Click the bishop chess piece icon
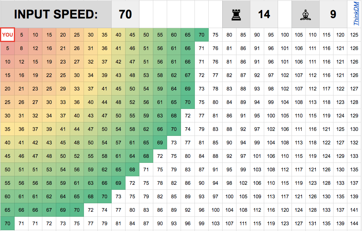Image resolution: width=362 pixels, height=231 pixels. tap(305, 14)
